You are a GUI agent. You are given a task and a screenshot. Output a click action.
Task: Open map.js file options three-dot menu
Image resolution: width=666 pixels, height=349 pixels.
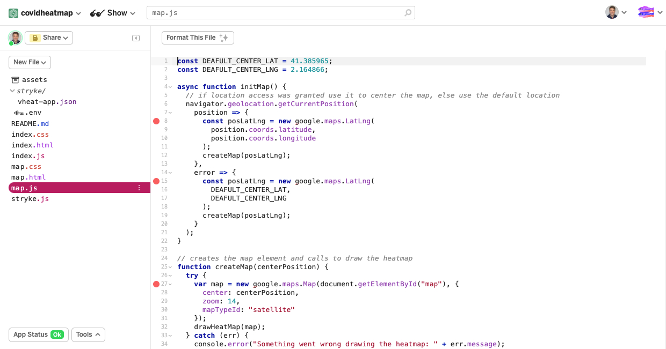tap(139, 188)
